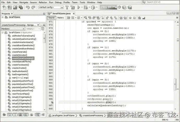Click the annotation icon beside line 596

tap(52, 102)
